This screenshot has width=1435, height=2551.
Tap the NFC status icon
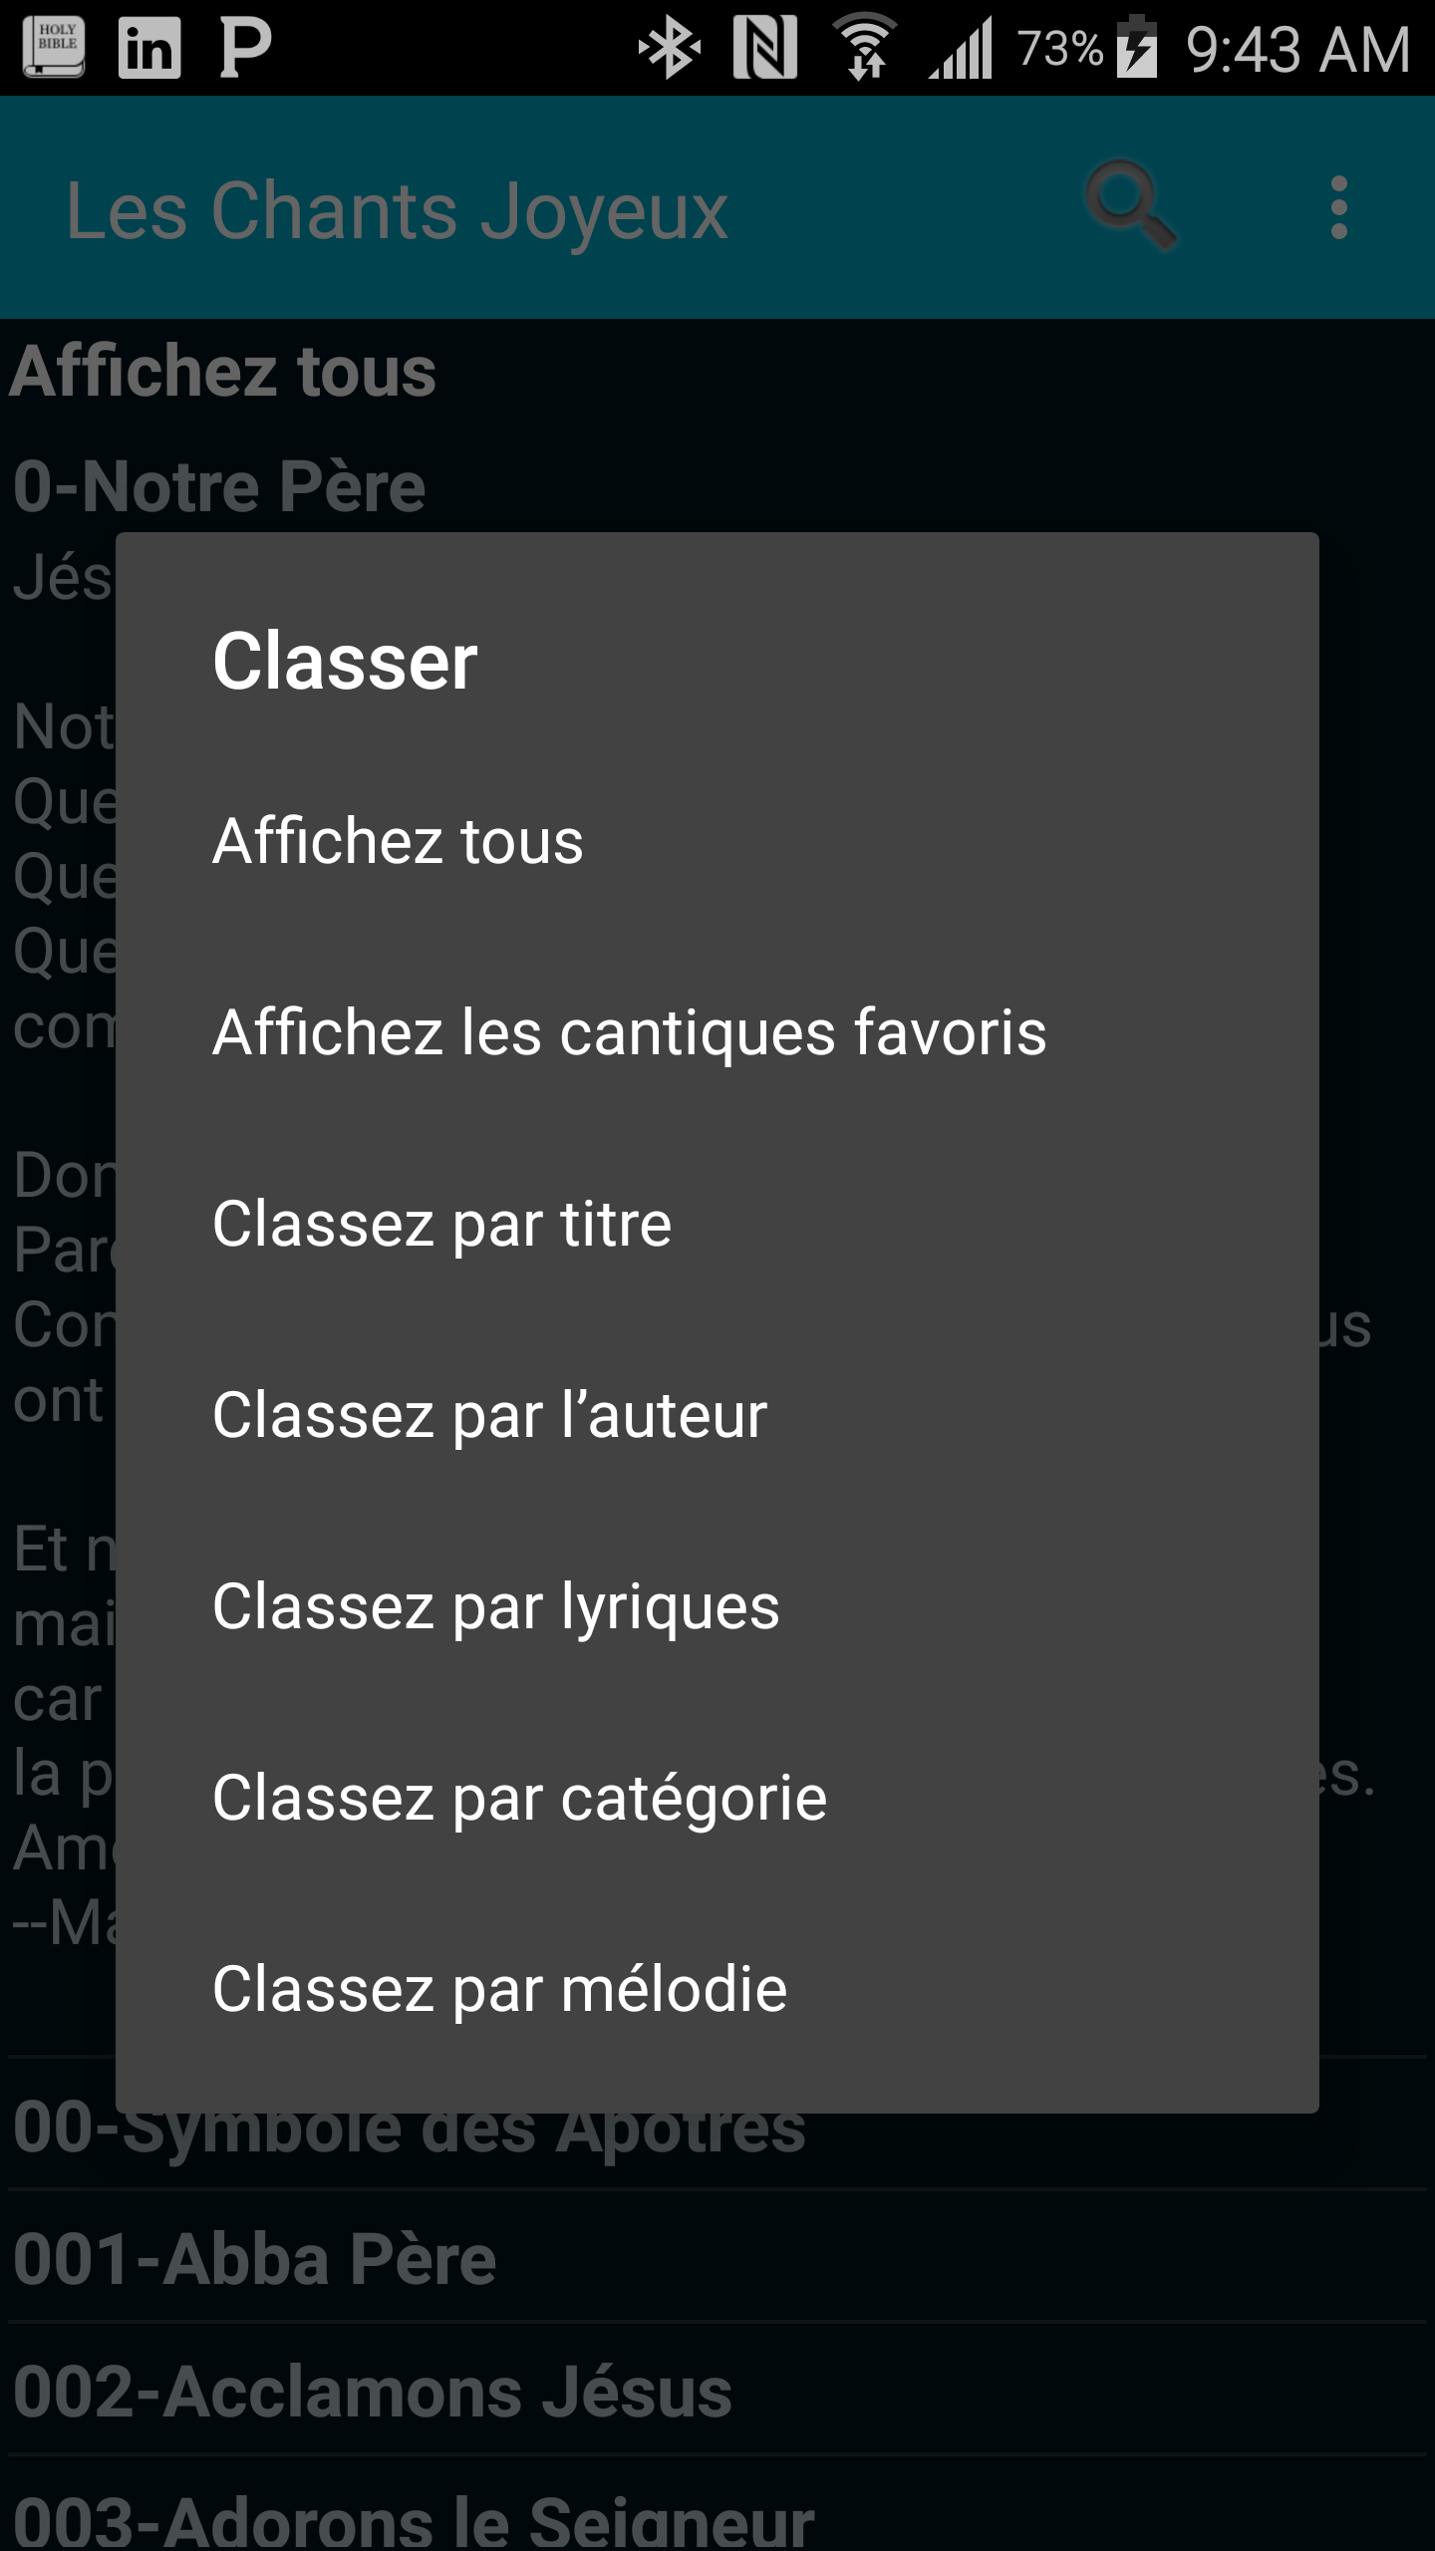(x=764, y=47)
